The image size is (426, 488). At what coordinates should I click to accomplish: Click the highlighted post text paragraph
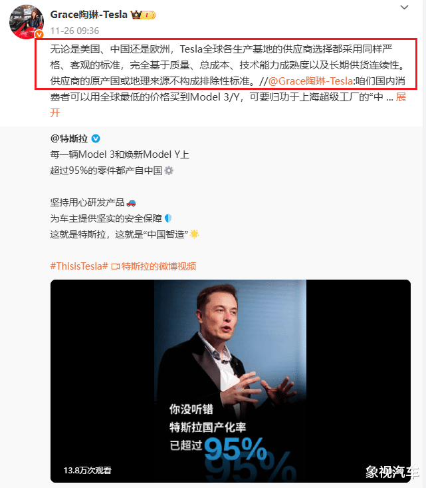click(x=226, y=64)
